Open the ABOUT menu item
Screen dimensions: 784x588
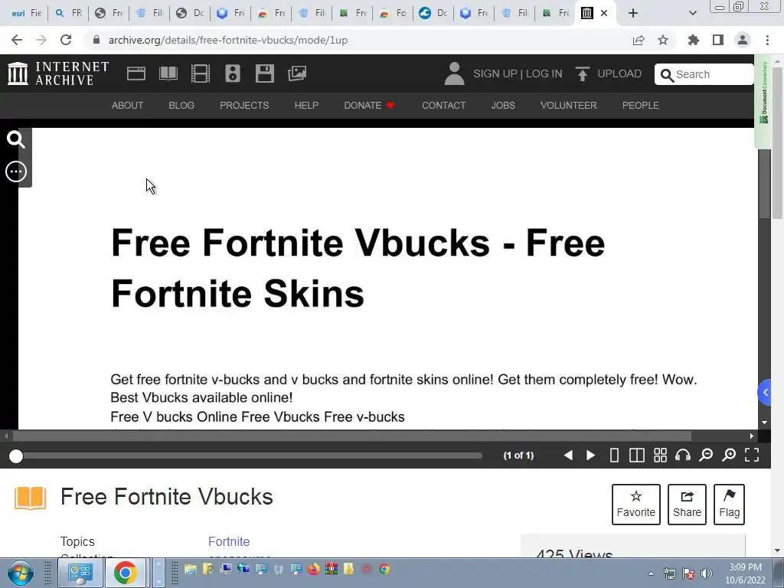point(127,106)
